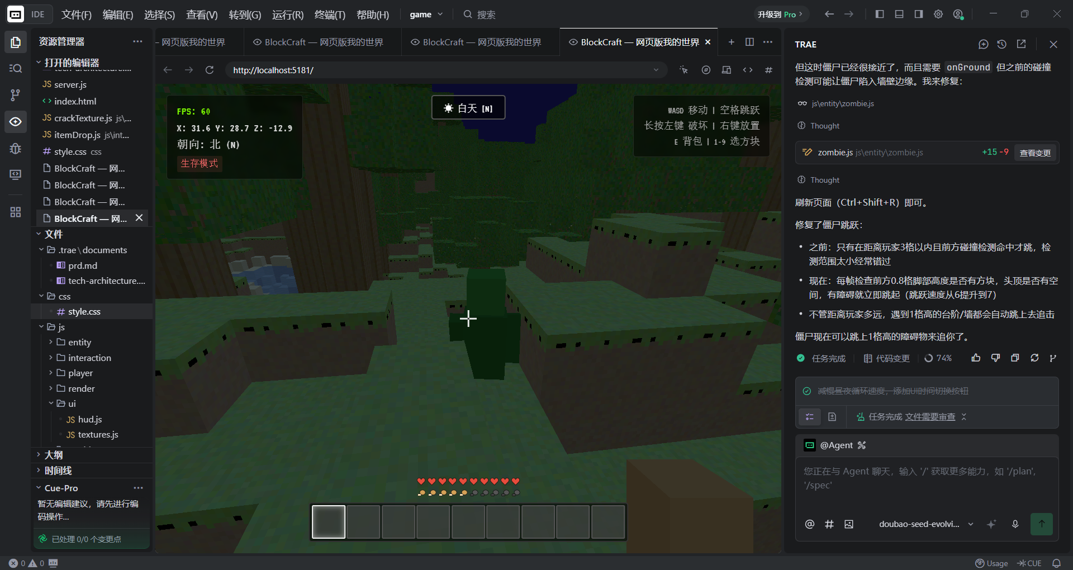The image size is (1073, 570).
Task: Open the 运行(R) menu
Action: pyautogui.click(x=288, y=15)
